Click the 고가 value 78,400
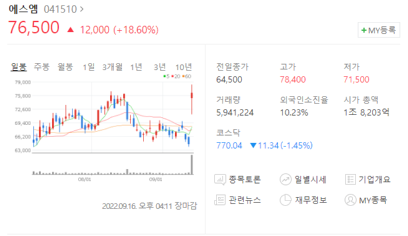The image size is (408, 236). (293, 80)
